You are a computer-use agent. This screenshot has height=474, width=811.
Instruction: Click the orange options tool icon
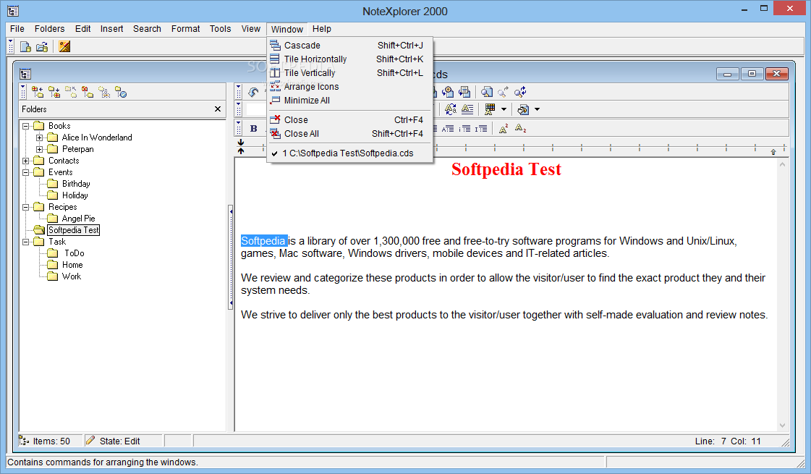click(64, 46)
